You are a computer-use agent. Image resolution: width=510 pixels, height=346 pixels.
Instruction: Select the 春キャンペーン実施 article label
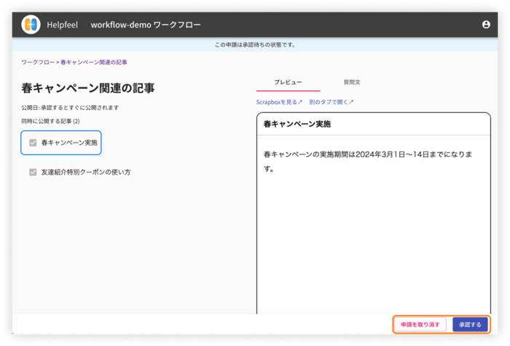[x=69, y=143]
